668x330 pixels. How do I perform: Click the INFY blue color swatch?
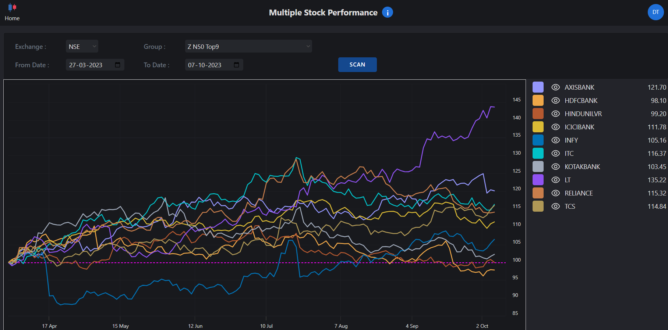pos(538,140)
